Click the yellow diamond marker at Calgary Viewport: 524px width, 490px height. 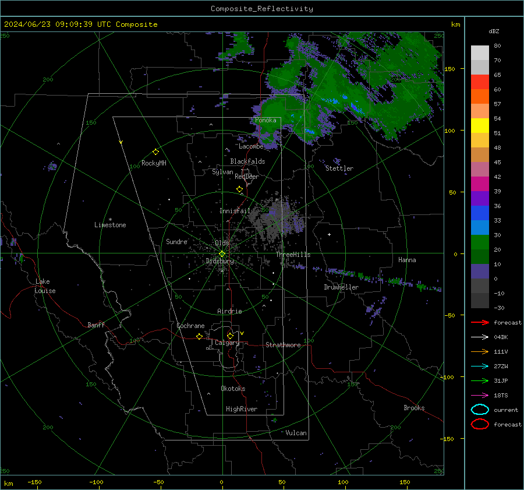click(x=230, y=336)
